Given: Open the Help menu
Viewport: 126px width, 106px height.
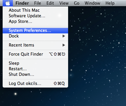Looking at the screenshot, I should (x=110, y=3).
